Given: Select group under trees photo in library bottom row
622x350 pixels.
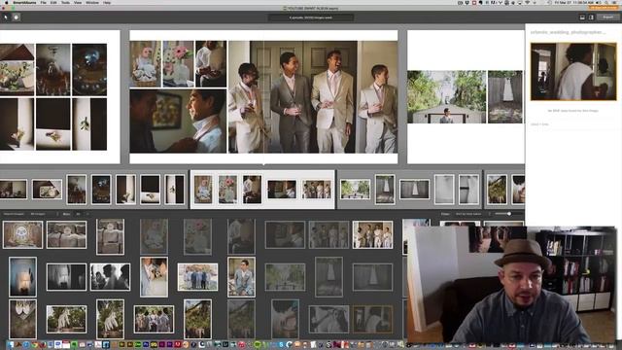Looking at the screenshot, I should pos(154,319).
